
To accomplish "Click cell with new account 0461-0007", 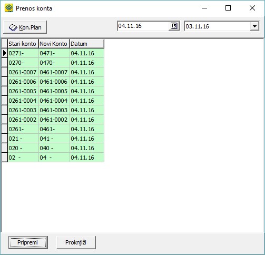I will pyautogui.click(x=54, y=72).
